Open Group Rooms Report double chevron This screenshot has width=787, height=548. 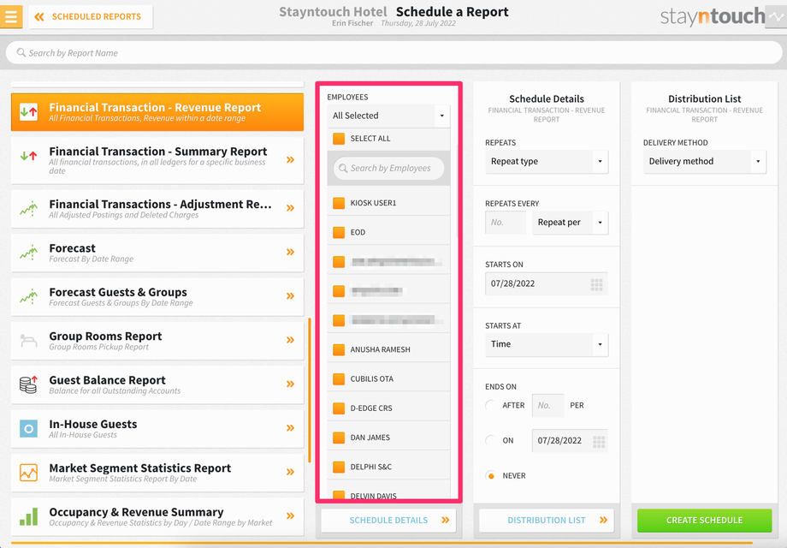pyautogui.click(x=290, y=340)
